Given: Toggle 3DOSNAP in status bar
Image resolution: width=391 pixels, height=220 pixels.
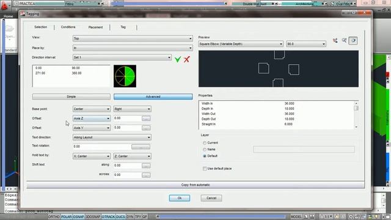Looking at the screenshot, I should [93, 217].
